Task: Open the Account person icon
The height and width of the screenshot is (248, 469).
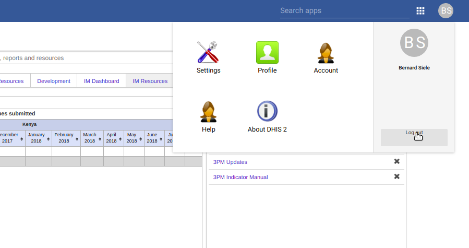Action: [326, 53]
